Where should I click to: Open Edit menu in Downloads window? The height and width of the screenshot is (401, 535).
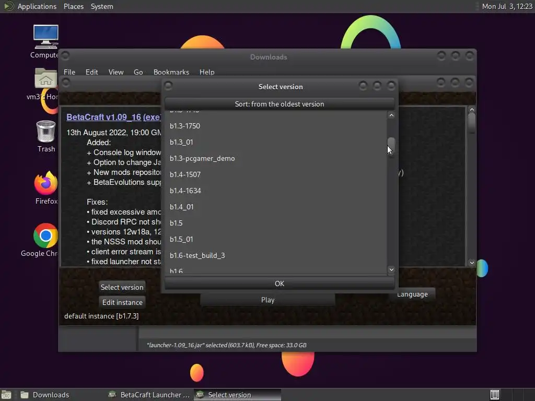tap(91, 72)
